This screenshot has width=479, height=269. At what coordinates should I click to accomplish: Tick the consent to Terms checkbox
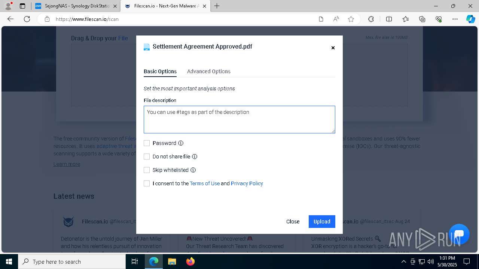coord(147,183)
